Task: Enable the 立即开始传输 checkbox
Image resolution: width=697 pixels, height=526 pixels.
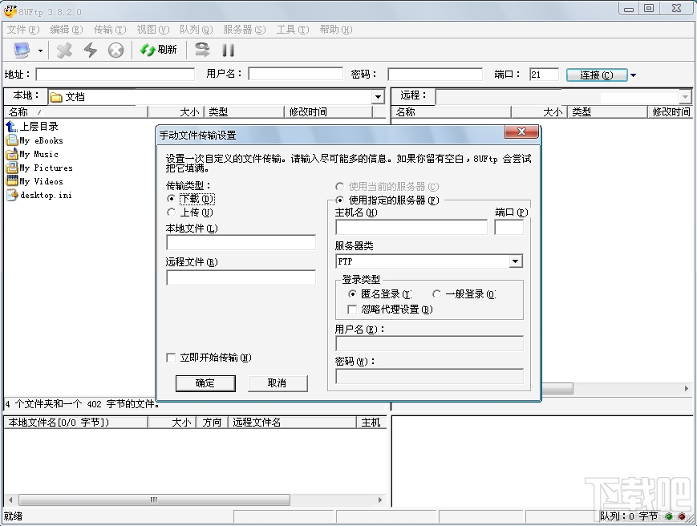Action: (171, 358)
